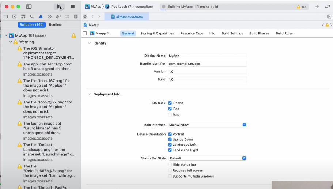Open MyApp target selector popup
This screenshot has width=333, height=189.
pyautogui.click(x=99, y=33)
